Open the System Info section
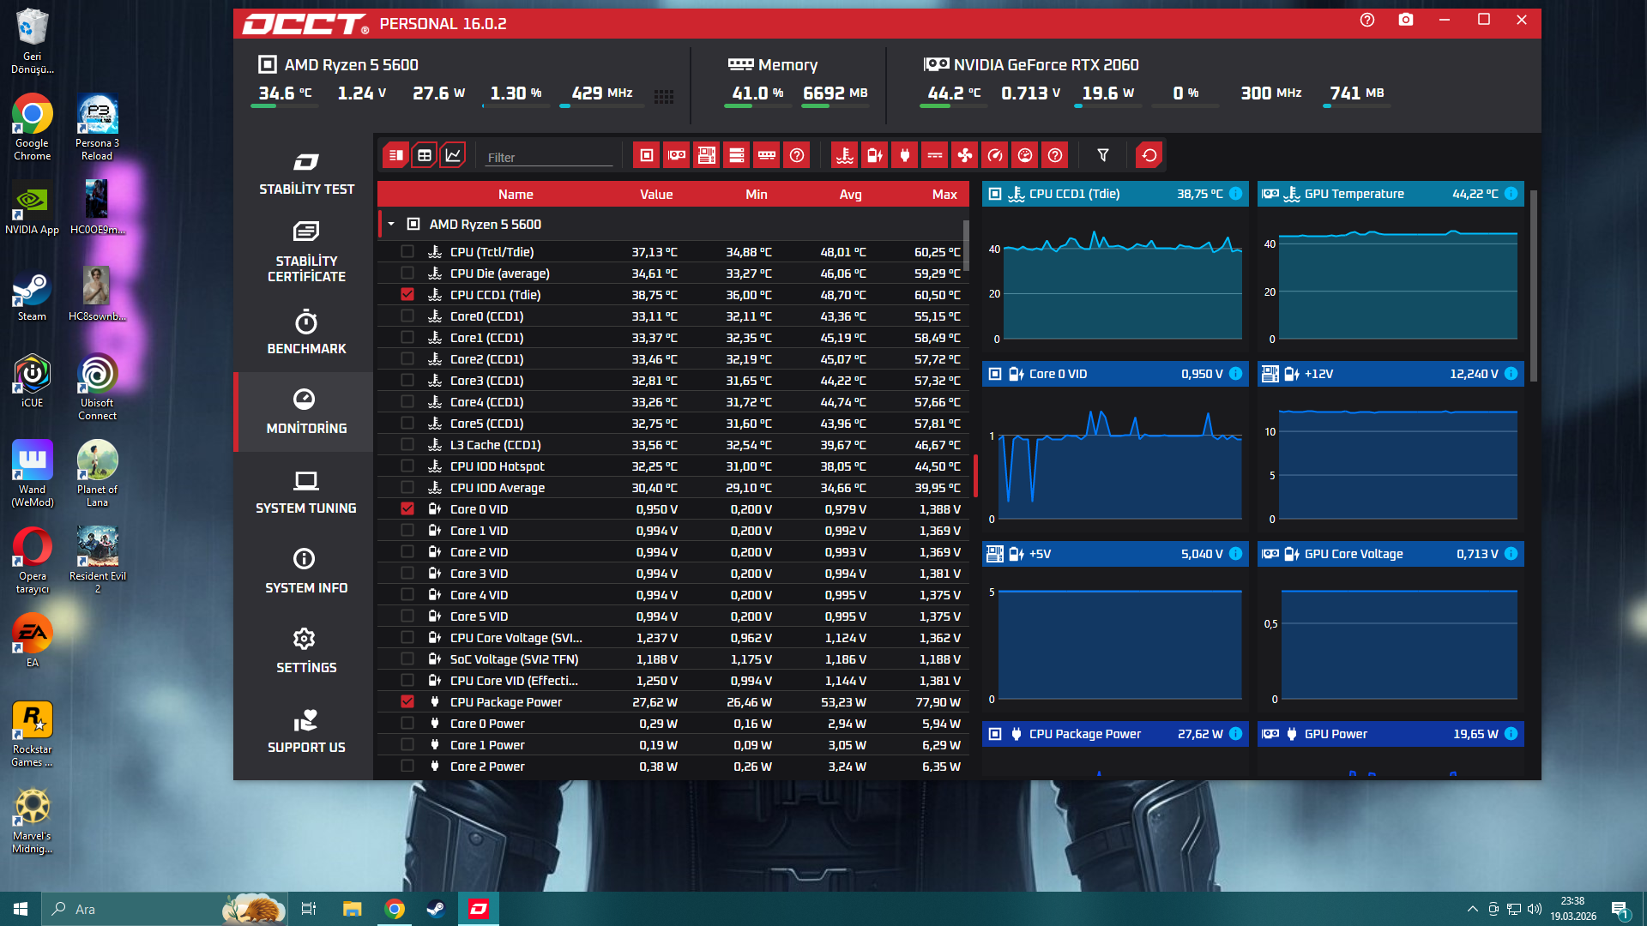 pyautogui.click(x=306, y=572)
